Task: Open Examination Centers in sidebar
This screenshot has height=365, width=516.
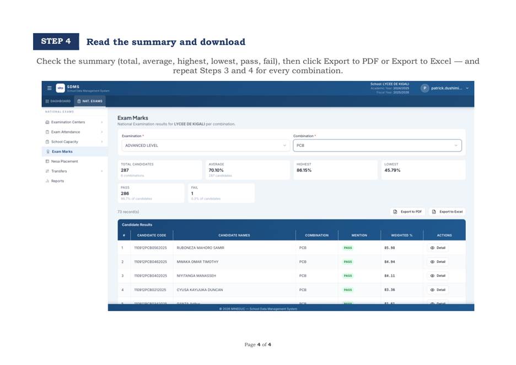Action: pyautogui.click(x=75, y=122)
